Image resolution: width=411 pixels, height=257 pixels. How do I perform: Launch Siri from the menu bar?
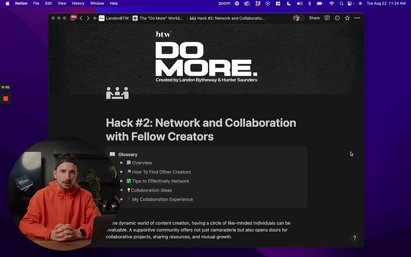point(360,3)
